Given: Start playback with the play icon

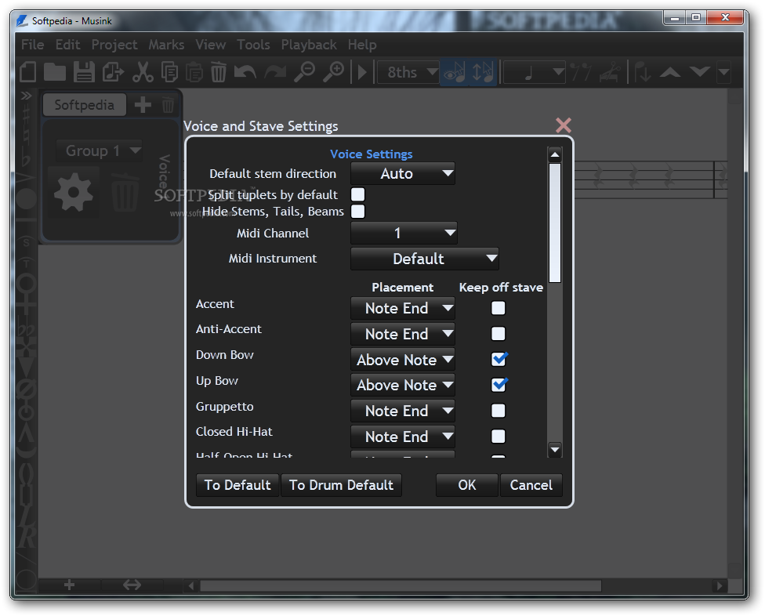Looking at the screenshot, I should tap(362, 72).
